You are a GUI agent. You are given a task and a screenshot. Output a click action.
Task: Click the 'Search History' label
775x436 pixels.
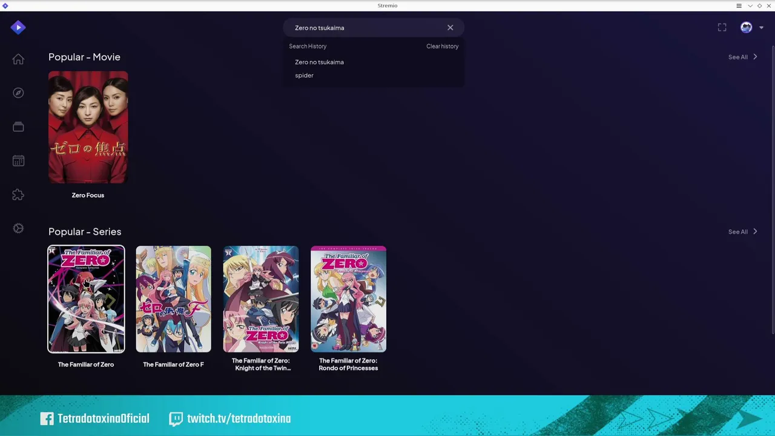click(308, 46)
